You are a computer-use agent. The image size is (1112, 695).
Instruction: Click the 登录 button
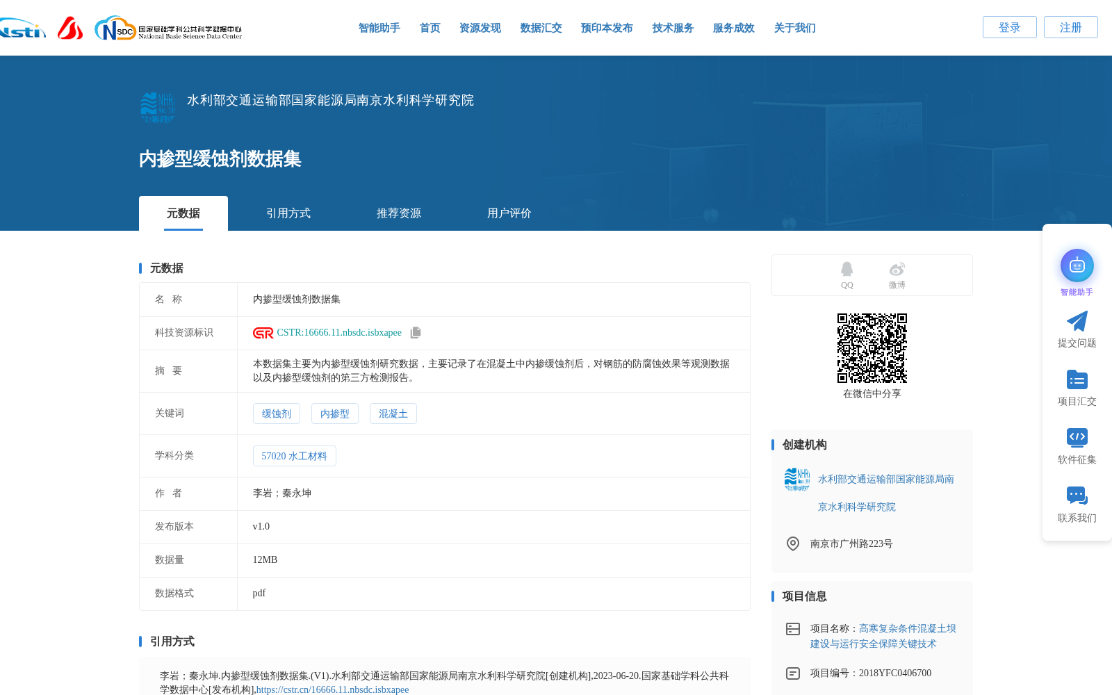pos(1010,27)
